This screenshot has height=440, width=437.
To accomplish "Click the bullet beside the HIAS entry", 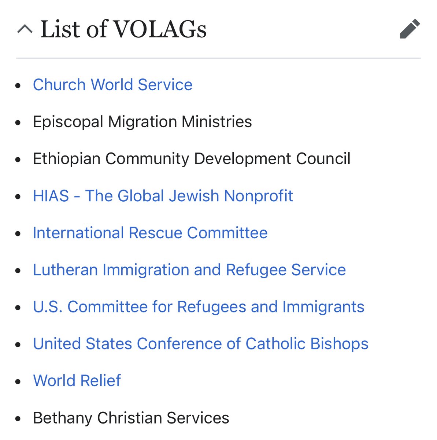I will [x=18, y=197].
